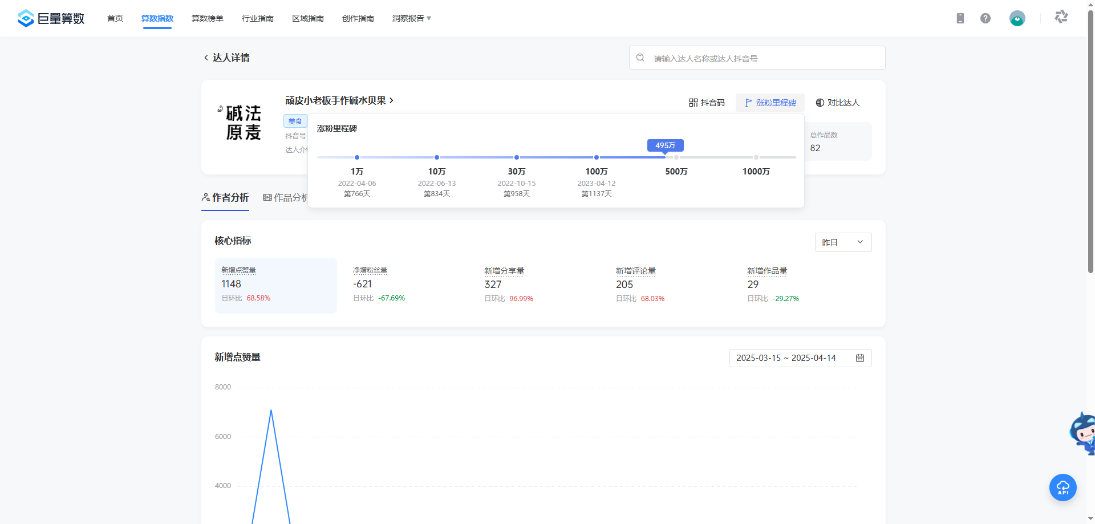Click the 30万 milestone marker

point(517,157)
